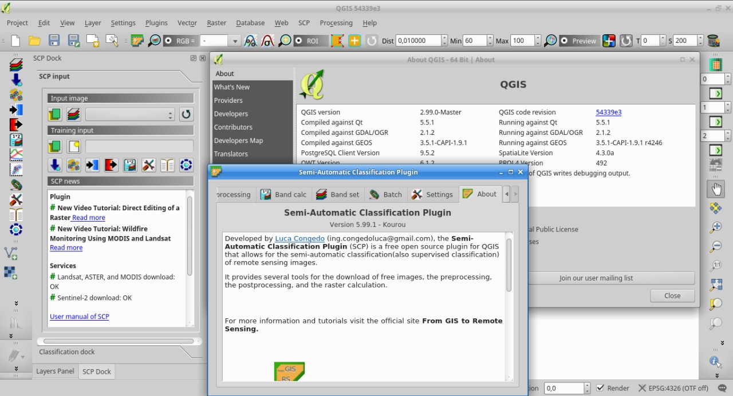The width and height of the screenshot is (733, 396).
Task: Adjust the S size spinner arrows
Action: point(700,41)
